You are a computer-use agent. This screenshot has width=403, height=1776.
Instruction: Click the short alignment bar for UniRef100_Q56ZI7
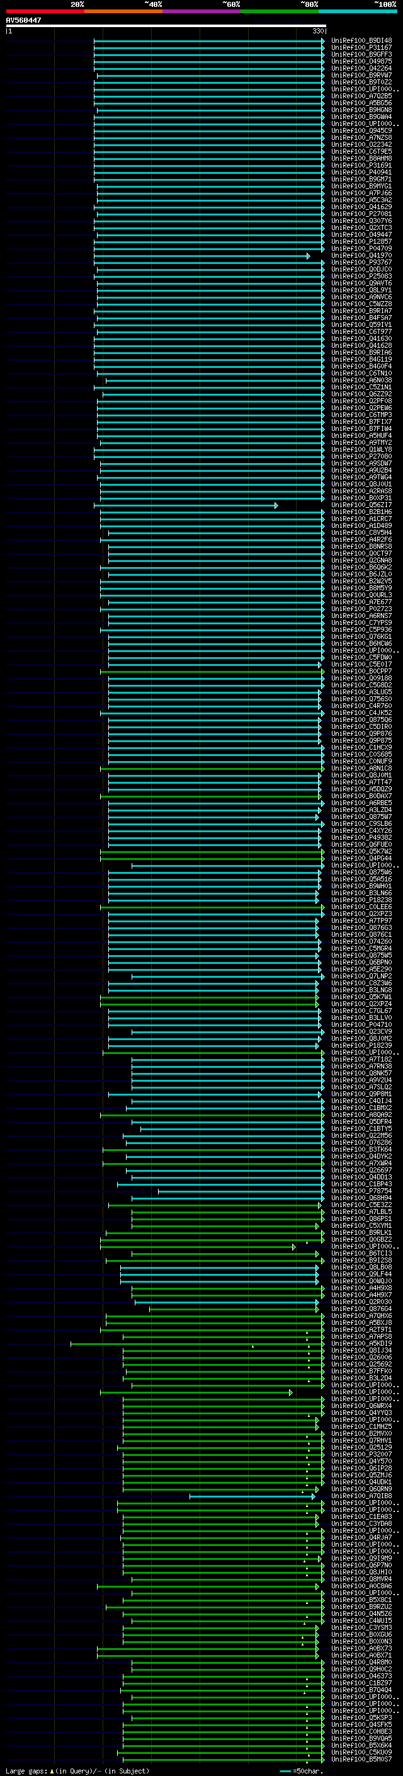point(186,505)
